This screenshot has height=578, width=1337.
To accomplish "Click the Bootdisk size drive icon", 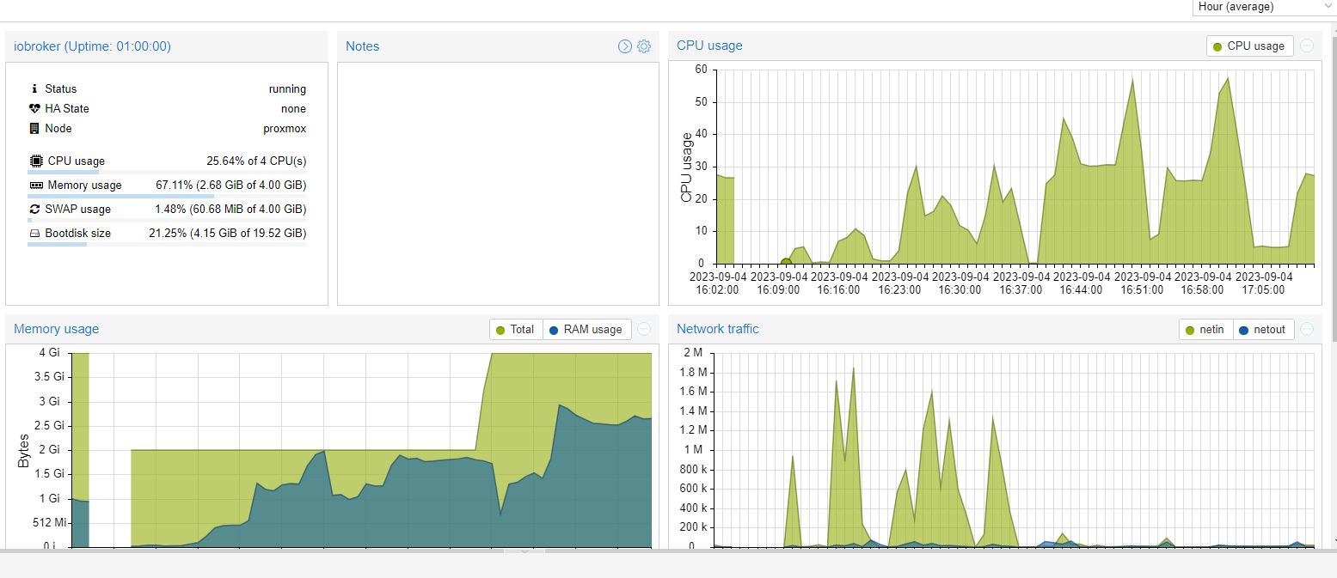I will (x=35, y=233).
